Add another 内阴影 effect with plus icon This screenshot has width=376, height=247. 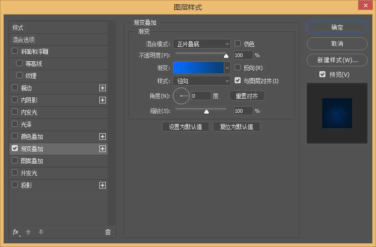pyautogui.click(x=103, y=100)
